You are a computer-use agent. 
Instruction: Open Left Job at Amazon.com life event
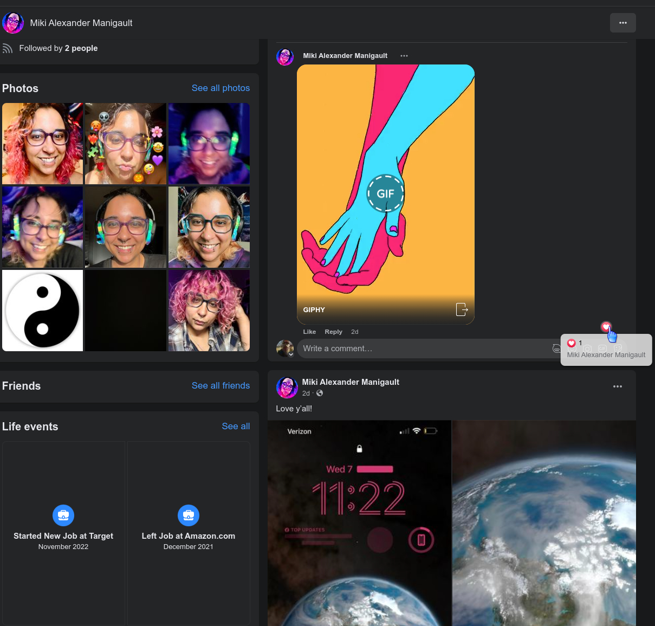tap(188, 535)
